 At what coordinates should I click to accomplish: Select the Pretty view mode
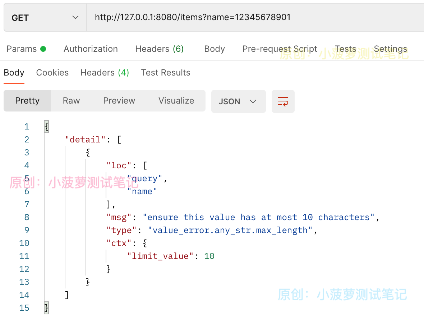[27, 101]
